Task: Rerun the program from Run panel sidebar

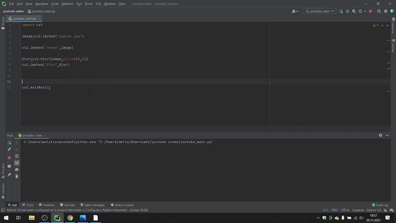Action: pos(9,143)
